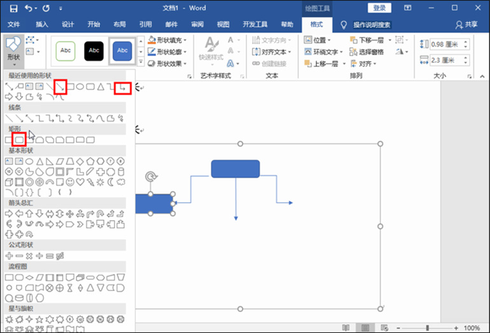Click the Undo arrow icon
Screen dimensions: 490x333
[29, 8]
